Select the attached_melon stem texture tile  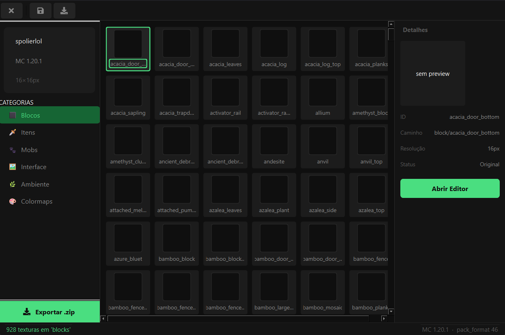128,195
